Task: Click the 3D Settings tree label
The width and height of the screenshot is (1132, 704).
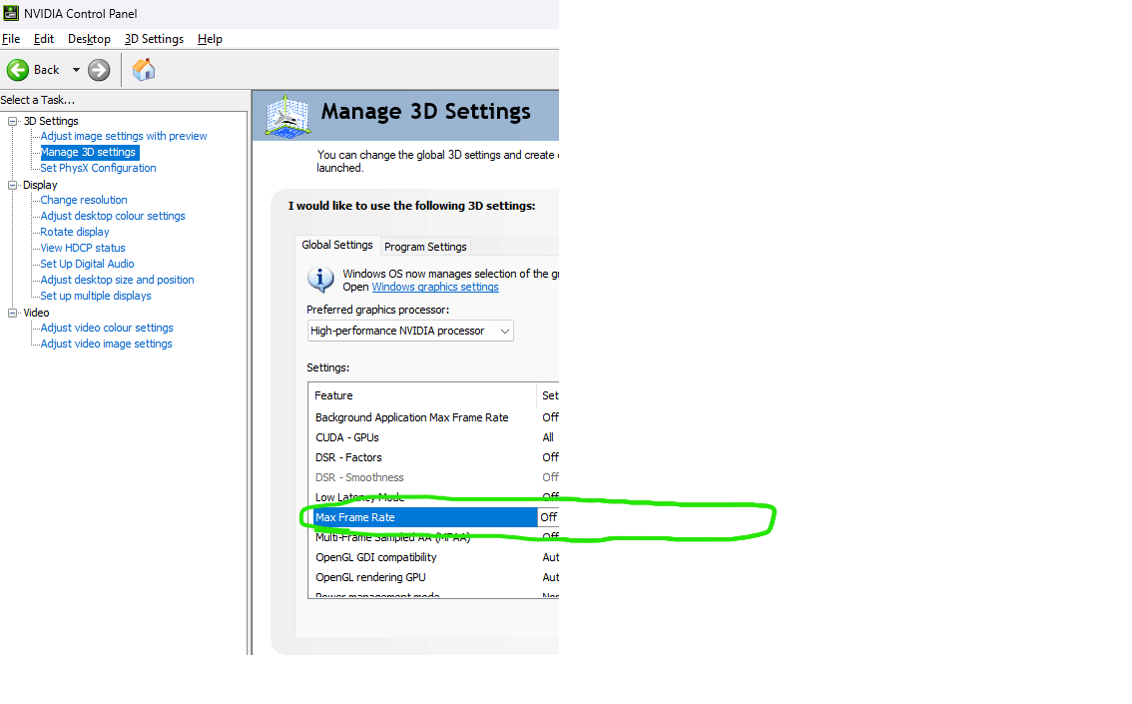Action: (51, 121)
